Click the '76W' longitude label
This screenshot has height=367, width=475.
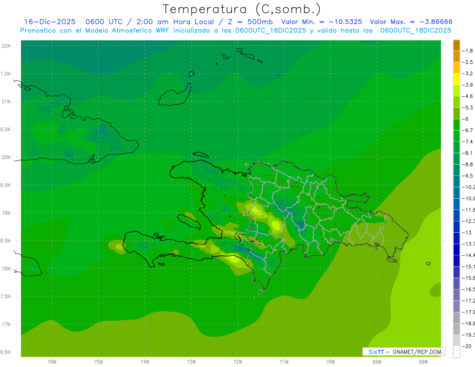[x=52, y=362]
